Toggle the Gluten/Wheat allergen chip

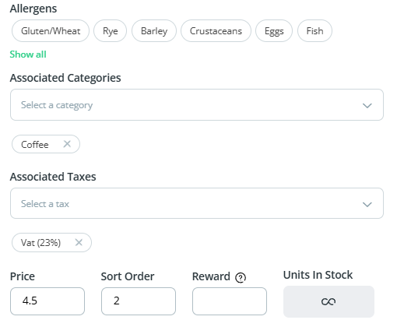(x=51, y=31)
